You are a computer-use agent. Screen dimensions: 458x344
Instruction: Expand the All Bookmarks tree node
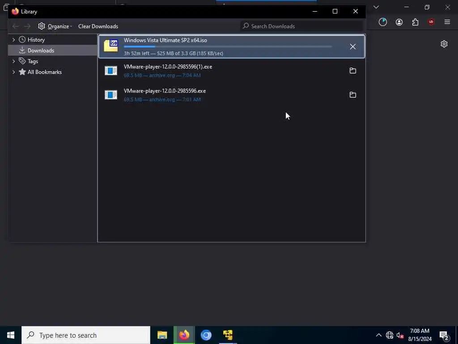click(x=13, y=72)
